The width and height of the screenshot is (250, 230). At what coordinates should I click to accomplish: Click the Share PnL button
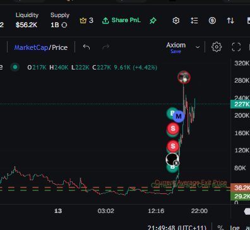[x=121, y=20]
